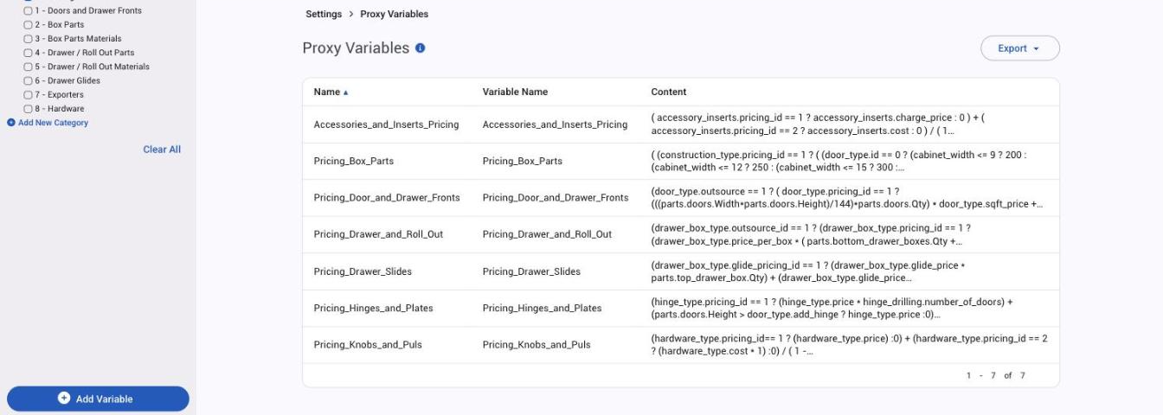Open the Accessories_and_Inserts_Pricing name cell
The height and width of the screenshot is (415, 1163).
[386, 124]
